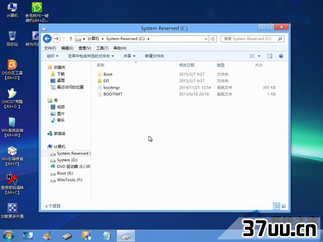Image resolution: width=323 pixels, height=242 pixels.
Task: Click the active drive window taskbar button
Action: tap(126, 236)
